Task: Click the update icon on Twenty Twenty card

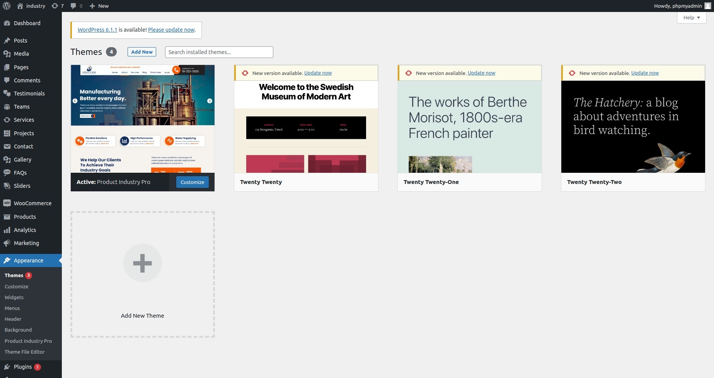Action: pos(245,73)
